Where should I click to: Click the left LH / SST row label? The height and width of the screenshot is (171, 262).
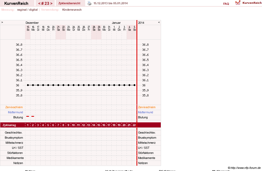tap(18, 148)
